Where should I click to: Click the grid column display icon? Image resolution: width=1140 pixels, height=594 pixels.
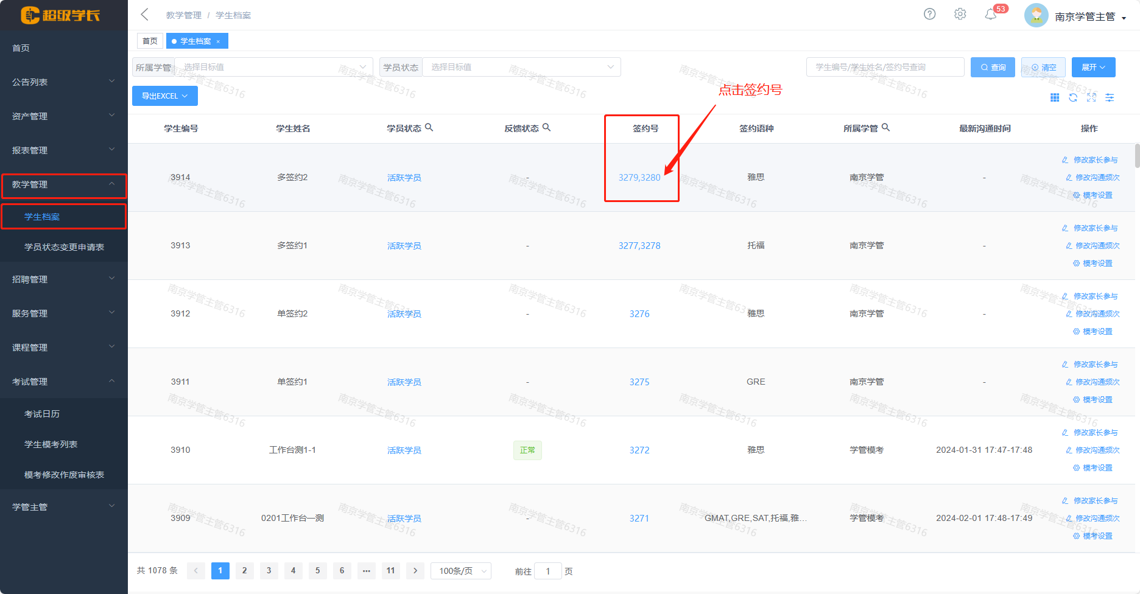click(x=1055, y=97)
